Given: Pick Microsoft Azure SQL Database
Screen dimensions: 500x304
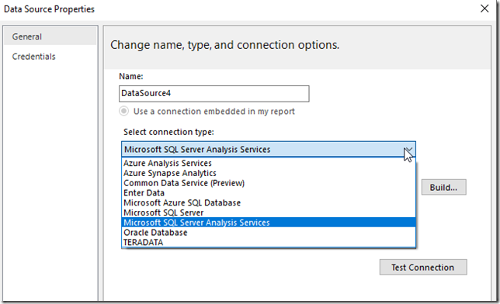Looking at the screenshot, I should coord(269,202).
